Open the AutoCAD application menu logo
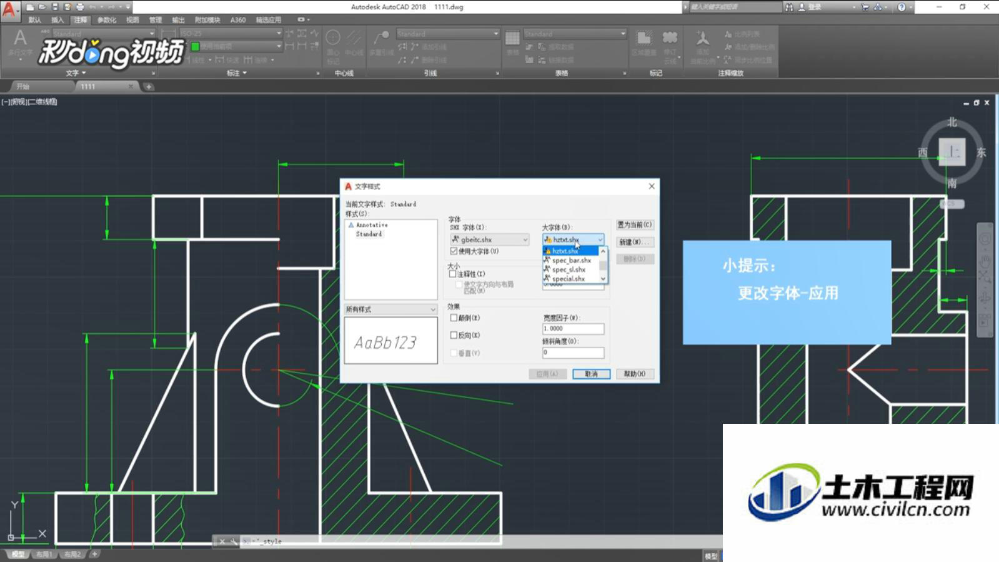The width and height of the screenshot is (999, 562). [10, 11]
